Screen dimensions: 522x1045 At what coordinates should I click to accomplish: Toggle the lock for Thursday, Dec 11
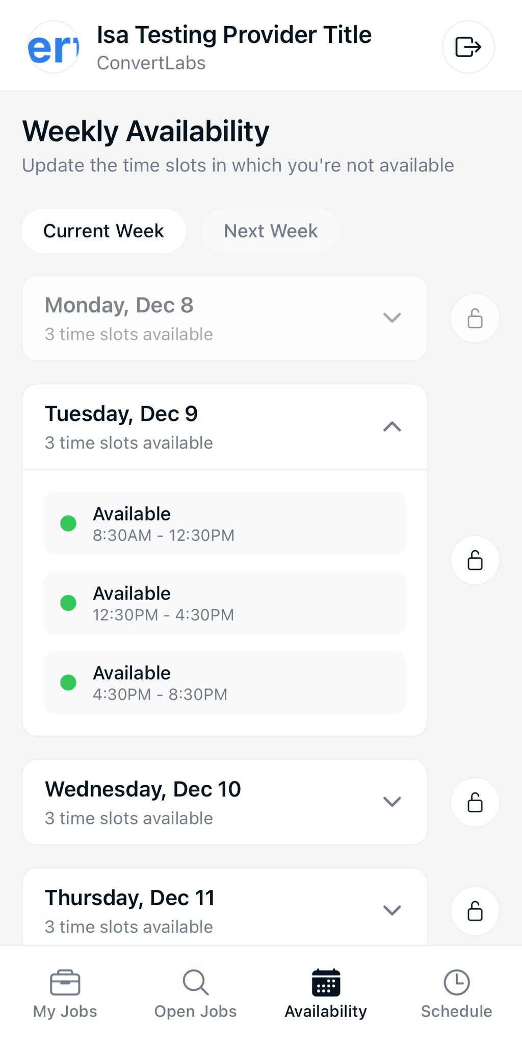475,911
